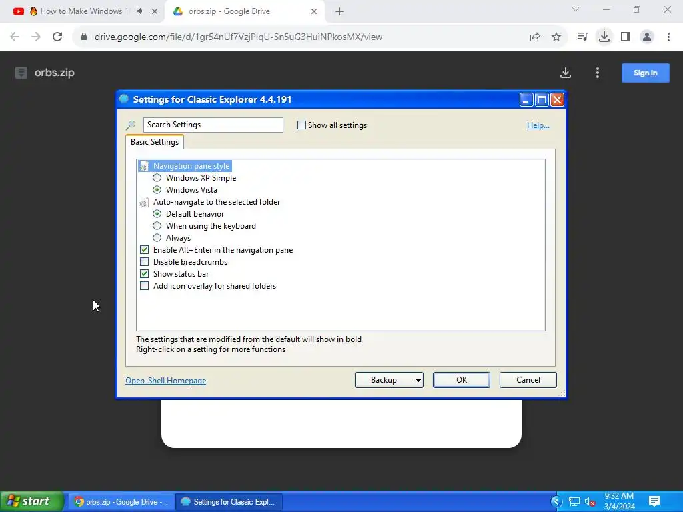Choose Windows Vista radio option

(x=157, y=190)
